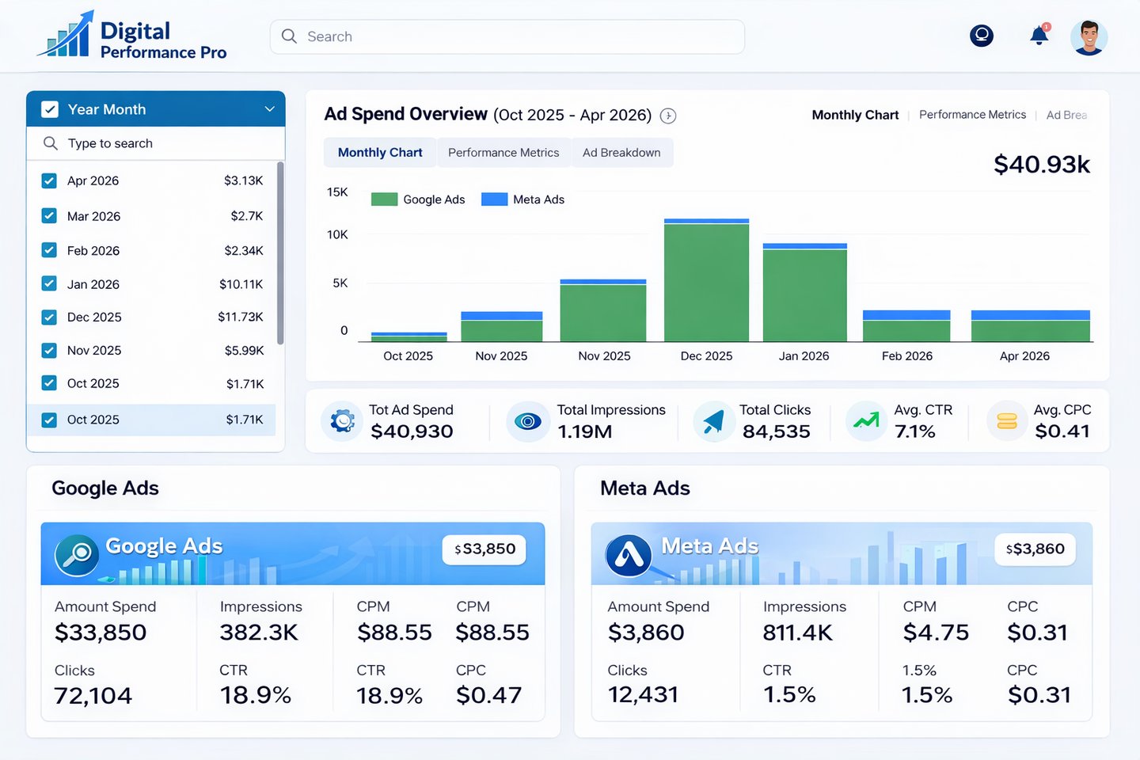This screenshot has width=1140, height=760.
Task: Click the blue Meta Ads legend swatch
Action: pyautogui.click(x=494, y=199)
